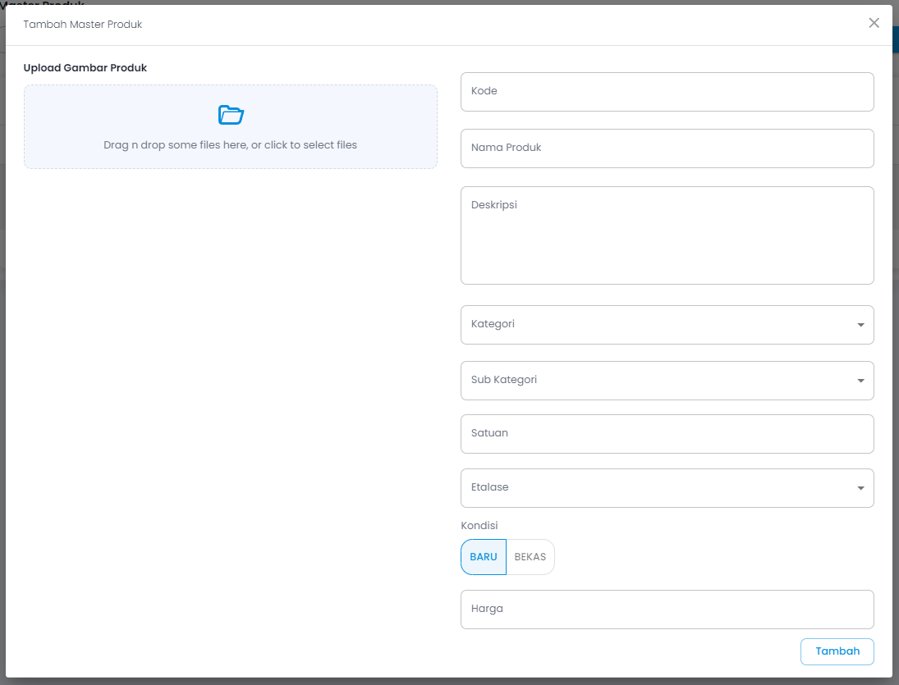Click the close X on the dialog
The image size is (899, 685).
point(874,23)
